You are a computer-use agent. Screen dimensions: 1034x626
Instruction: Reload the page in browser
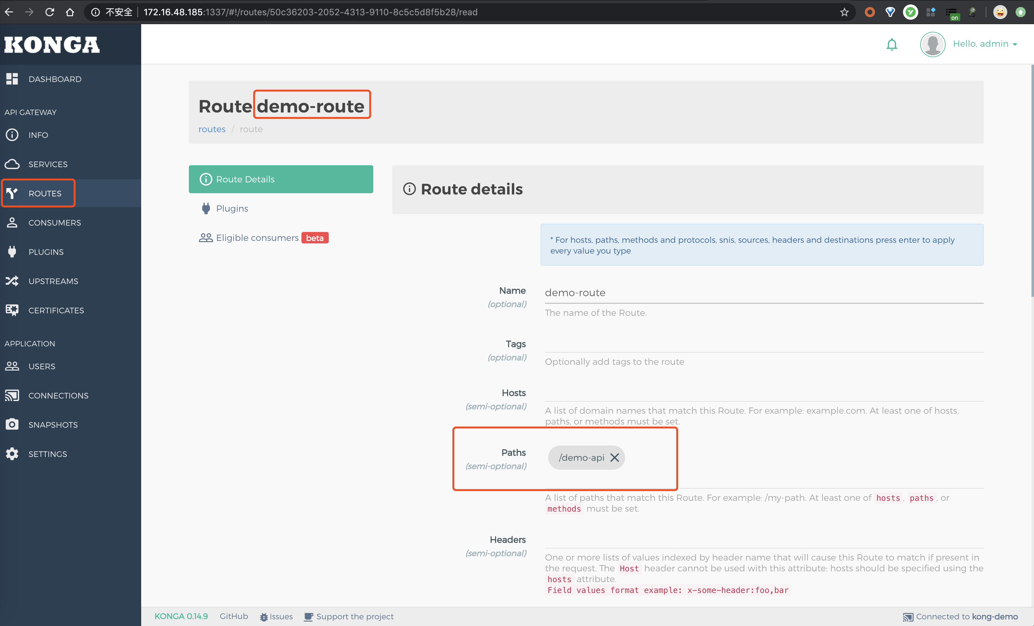click(x=50, y=12)
